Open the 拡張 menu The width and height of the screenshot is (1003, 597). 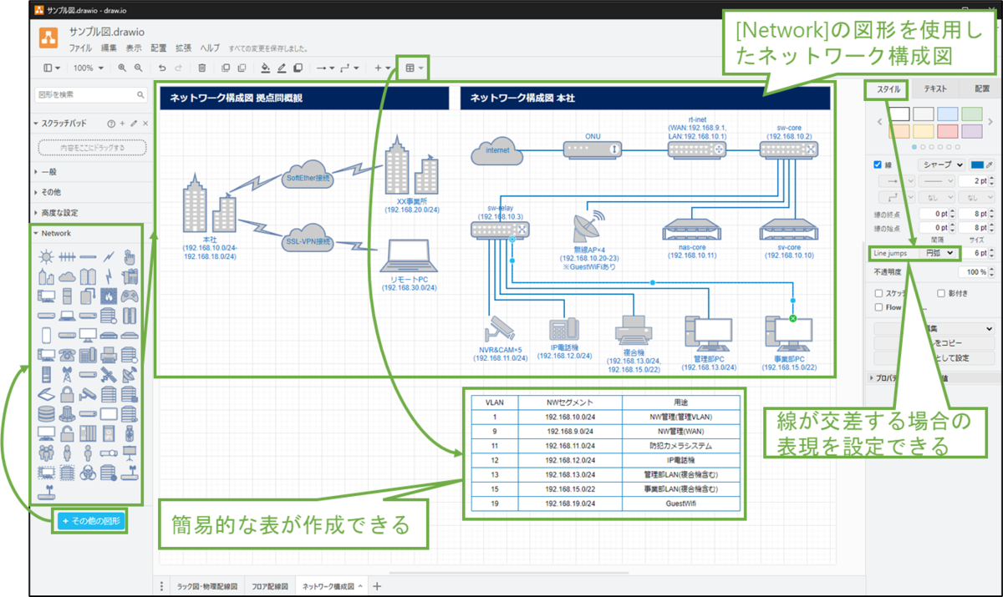tap(183, 48)
